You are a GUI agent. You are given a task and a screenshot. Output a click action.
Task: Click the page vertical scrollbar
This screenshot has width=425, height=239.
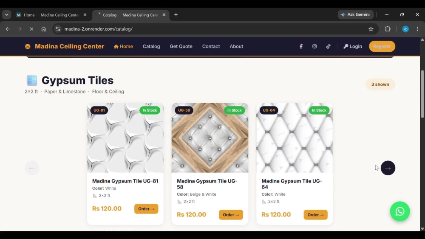[x=422, y=94]
